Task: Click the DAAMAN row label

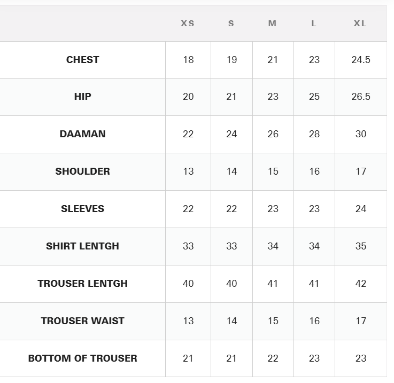Action: click(x=83, y=134)
